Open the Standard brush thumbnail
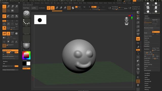Viewport: 162px width, 91px height. (x=27, y=14)
